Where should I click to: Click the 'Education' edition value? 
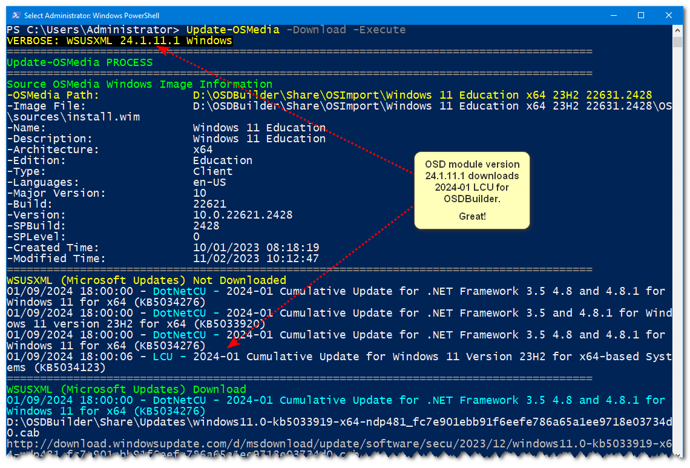coord(223,160)
